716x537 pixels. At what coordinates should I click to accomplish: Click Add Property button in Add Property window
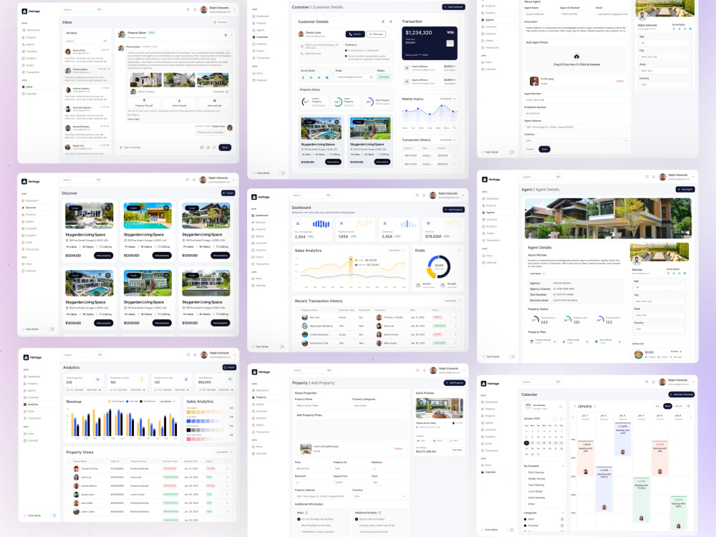point(455,382)
